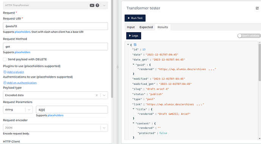
Task: Click the modified_gmt value
Action: pos(175,84)
